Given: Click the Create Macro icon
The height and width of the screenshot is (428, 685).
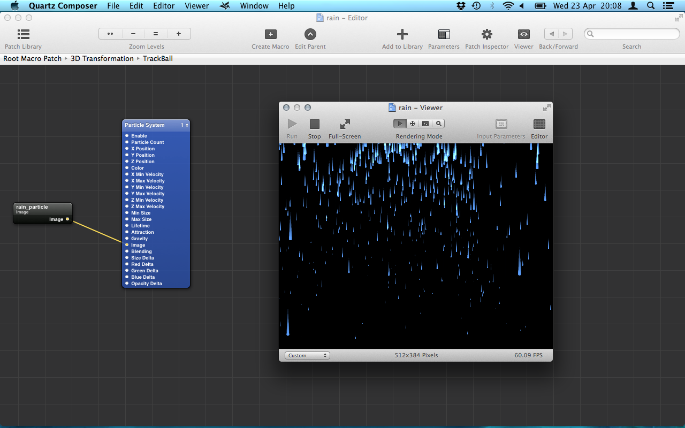Looking at the screenshot, I should coord(270,35).
